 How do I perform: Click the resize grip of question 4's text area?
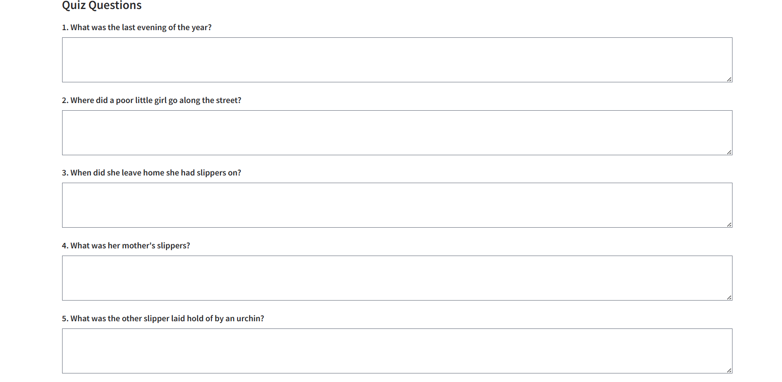click(x=729, y=297)
